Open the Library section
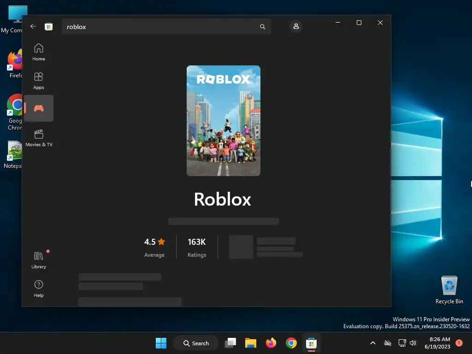 (x=39, y=260)
